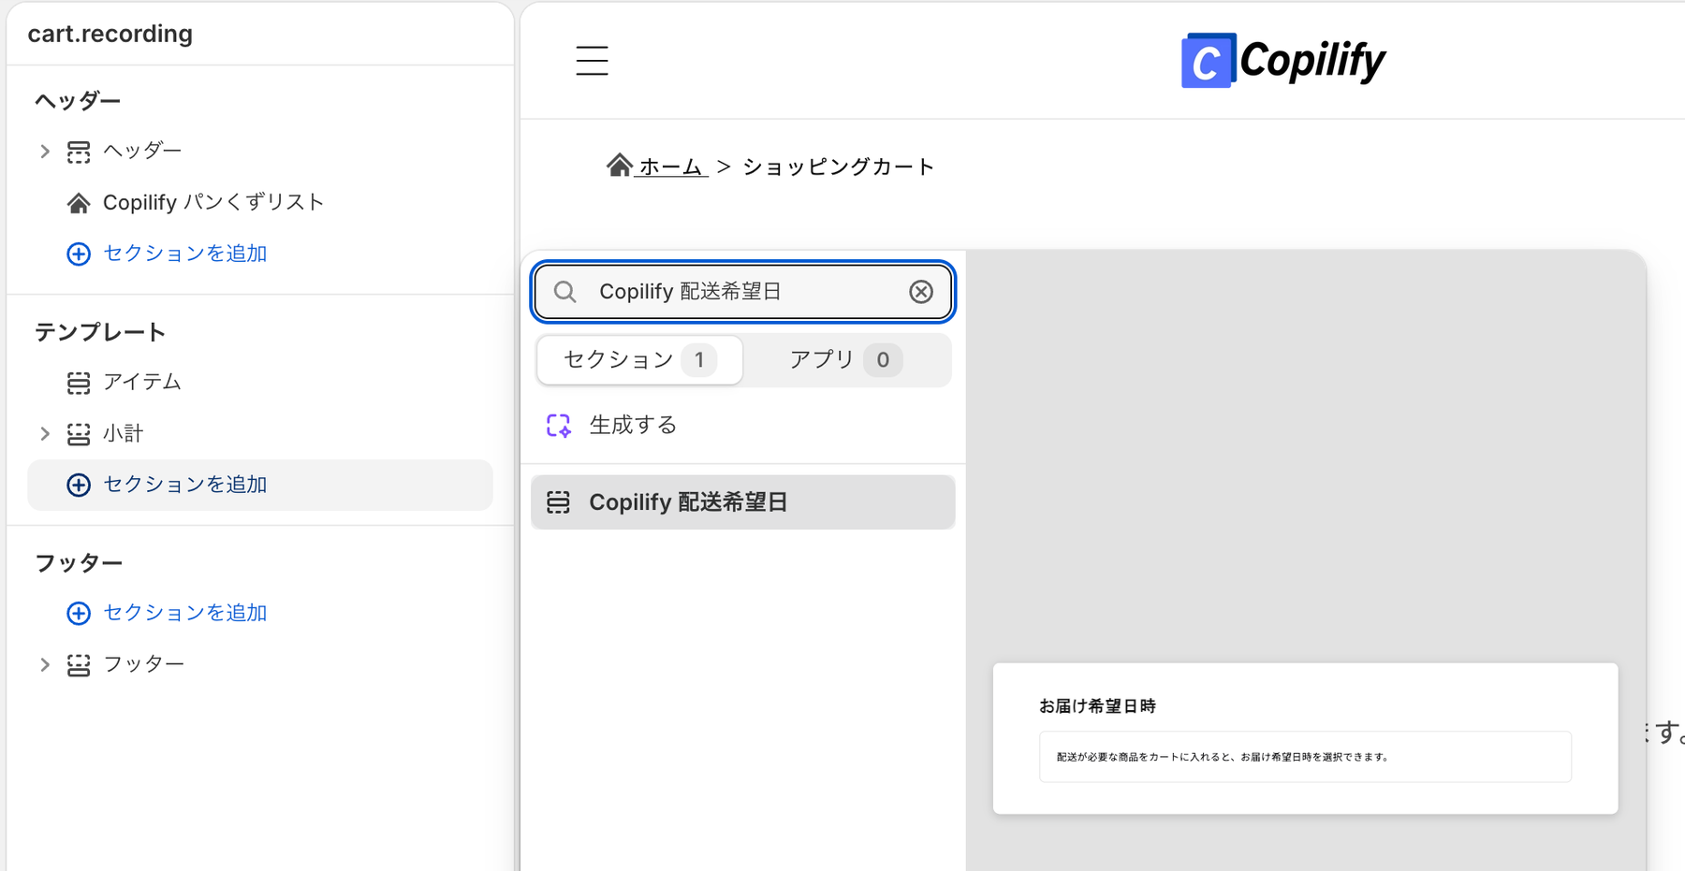1685x871 pixels.
Task: Select the 小計 row label
Action: click(x=124, y=433)
